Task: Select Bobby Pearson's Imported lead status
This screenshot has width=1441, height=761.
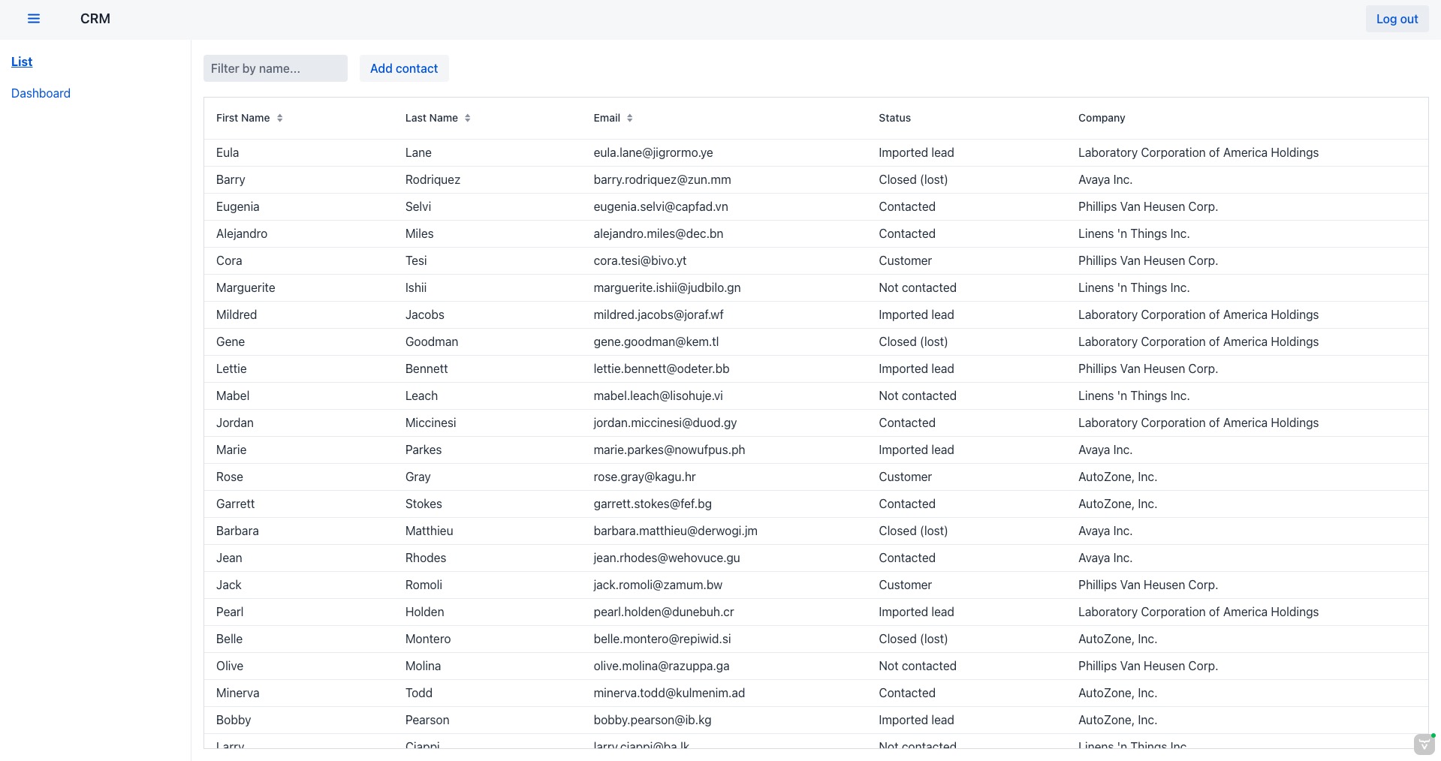Action: click(916, 720)
